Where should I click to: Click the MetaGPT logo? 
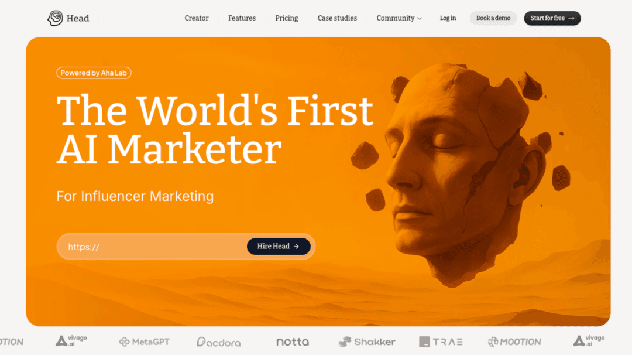[x=145, y=342]
